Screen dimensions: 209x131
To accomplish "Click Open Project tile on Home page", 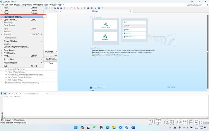I will click(x=105, y=36).
